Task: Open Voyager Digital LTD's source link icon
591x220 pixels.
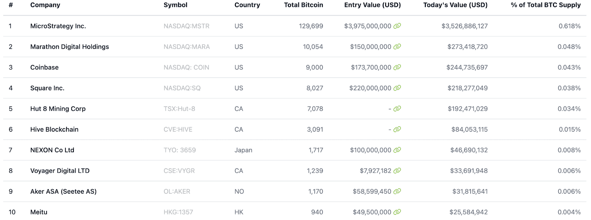Action: pos(397,171)
